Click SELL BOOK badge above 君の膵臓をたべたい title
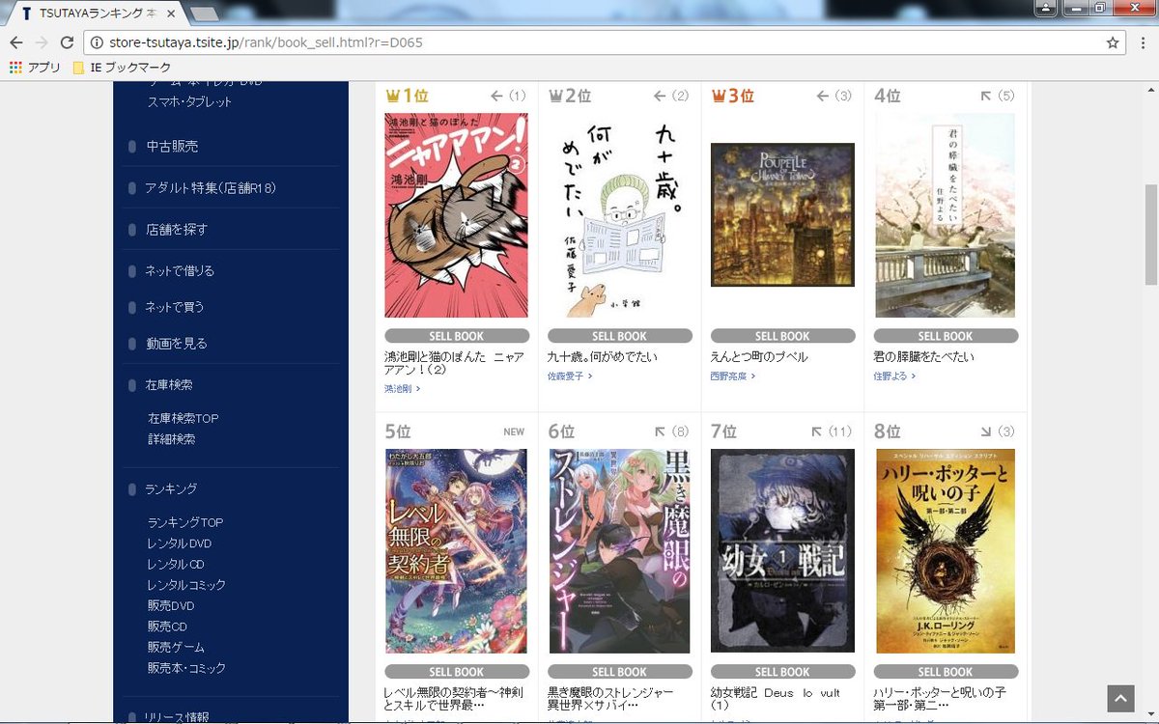The image size is (1159, 724). click(x=946, y=336)
